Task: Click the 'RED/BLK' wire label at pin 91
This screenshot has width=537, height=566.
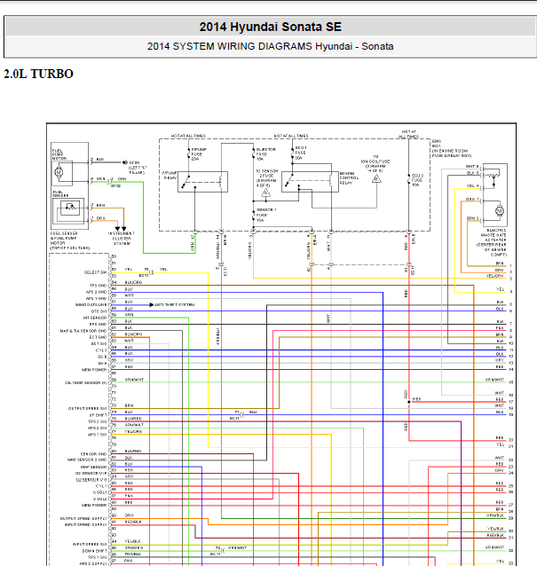Action: coord(133,522)
